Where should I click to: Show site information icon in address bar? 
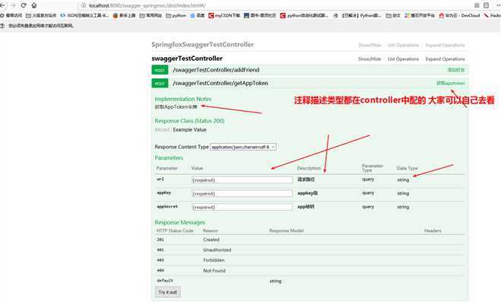pos(84,5)
